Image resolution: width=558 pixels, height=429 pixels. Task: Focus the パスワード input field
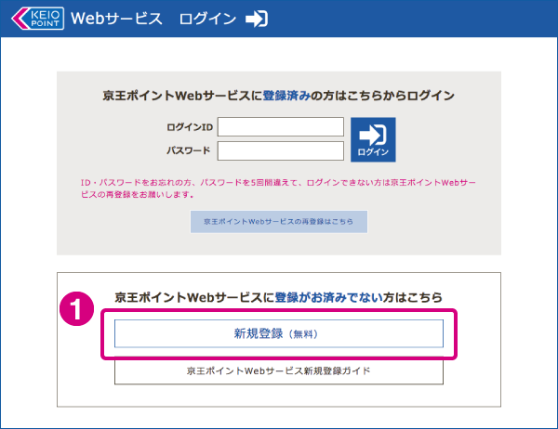[x=281, y=150]
